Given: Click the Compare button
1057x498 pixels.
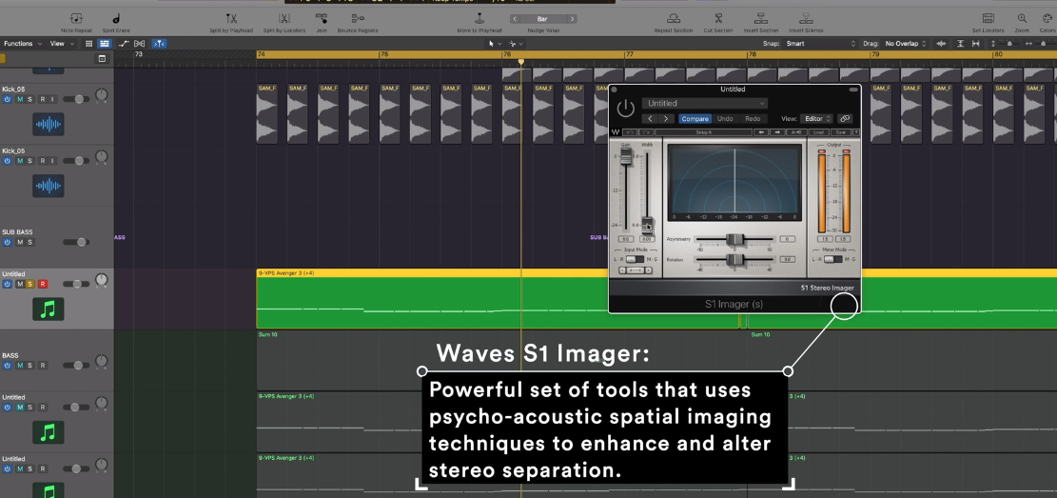Looking at the screenshot, I should coord(695,119).
